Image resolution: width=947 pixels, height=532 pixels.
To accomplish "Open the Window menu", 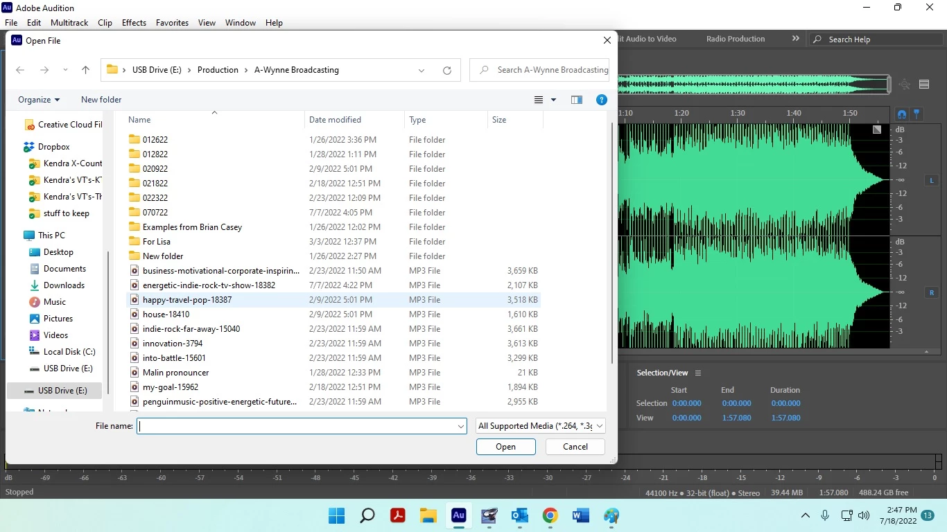I will pyautogui.click(x=241, y=23).
